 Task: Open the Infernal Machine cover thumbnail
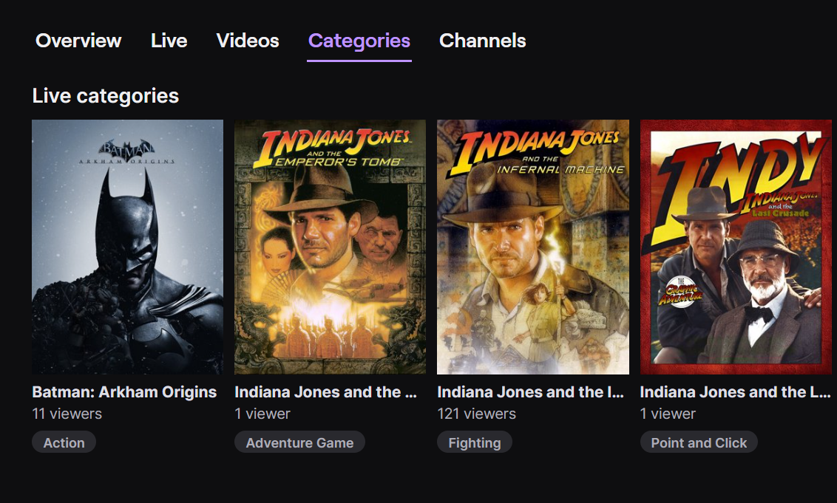[x=532, y=247]
